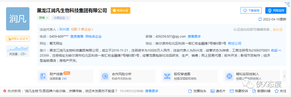
Task: Enable 风险监控 risk monitoring
Action: click(x=276, y=10)
